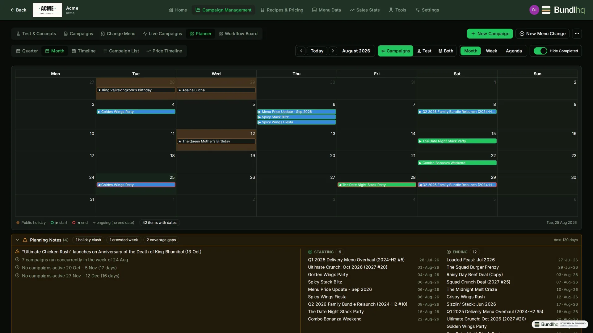This screenshot has width=593, height=333.
Task: Open The Queen Mother's Birthday holiday
Action: 216,141
